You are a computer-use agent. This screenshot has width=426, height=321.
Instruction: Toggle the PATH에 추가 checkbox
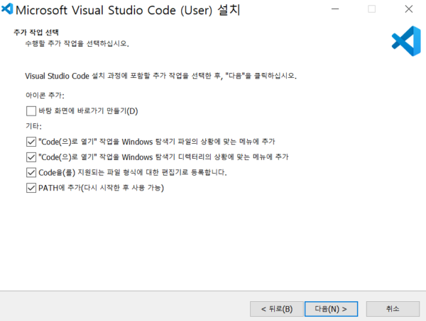[31, 188]
